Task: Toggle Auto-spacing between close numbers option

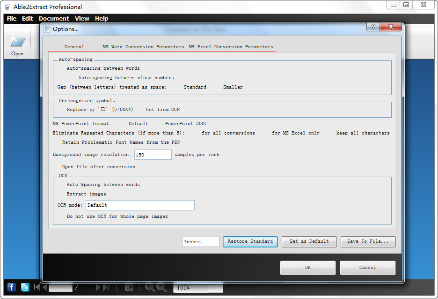Action: (x=126, y=78)
